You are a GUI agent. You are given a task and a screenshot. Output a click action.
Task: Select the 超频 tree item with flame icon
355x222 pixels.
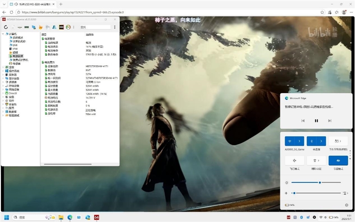[x=15, y=52]
